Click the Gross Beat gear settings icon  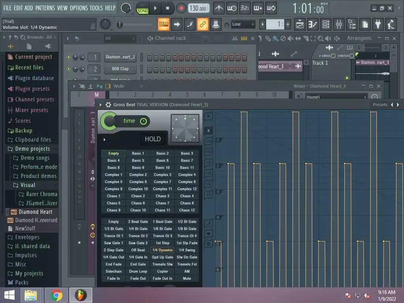(x=108, y=105)
